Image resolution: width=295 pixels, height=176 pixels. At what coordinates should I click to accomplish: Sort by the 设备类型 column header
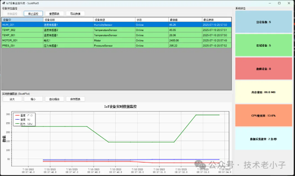click(114, 20)
